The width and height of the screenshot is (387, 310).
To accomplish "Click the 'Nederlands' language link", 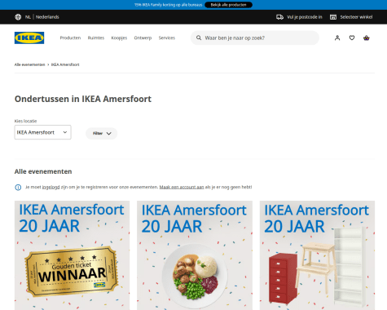I will point(47,17).
